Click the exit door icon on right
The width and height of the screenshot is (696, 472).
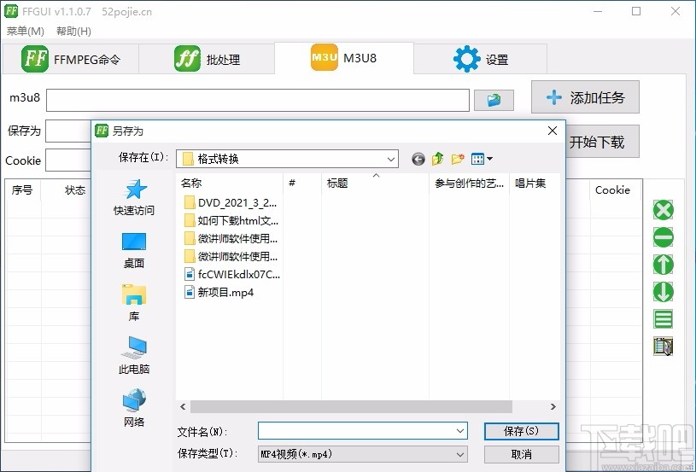tap(664, 346)
